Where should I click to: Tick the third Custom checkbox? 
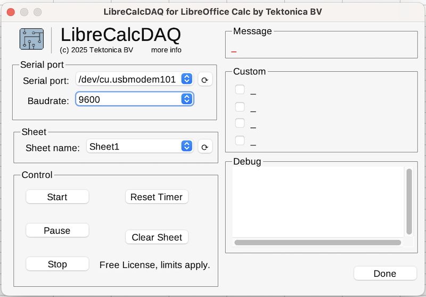point(240,123)
